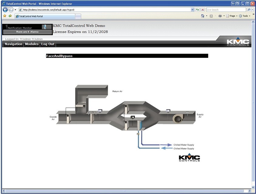The image size is (256, 194).
Task: Click the vertical scrollbar up arrow
Action: tap(253, 22)
